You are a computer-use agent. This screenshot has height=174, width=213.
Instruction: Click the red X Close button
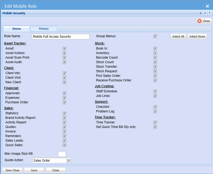[204, 21]
